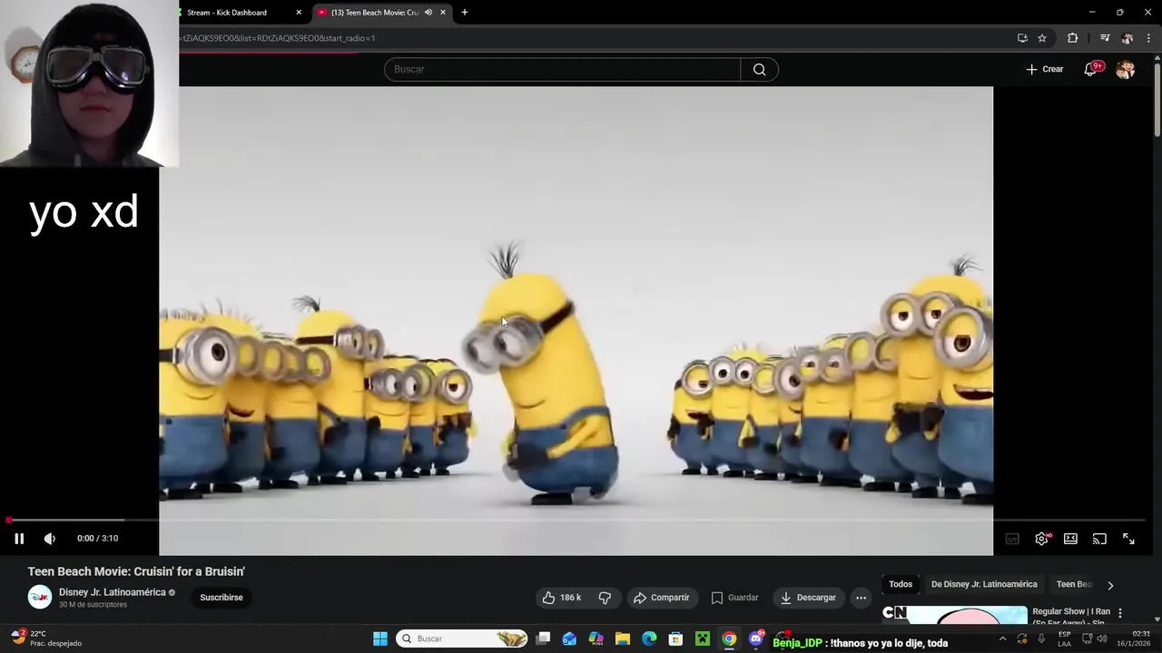This screenshot has height=653, width=1162.
Task: Select De Disney Jr. Latinoamérica chip
Action: click(x=984, y=584)
